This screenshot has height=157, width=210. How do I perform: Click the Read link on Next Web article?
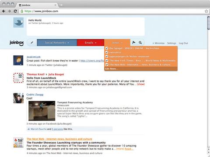(x=129, y=149)
